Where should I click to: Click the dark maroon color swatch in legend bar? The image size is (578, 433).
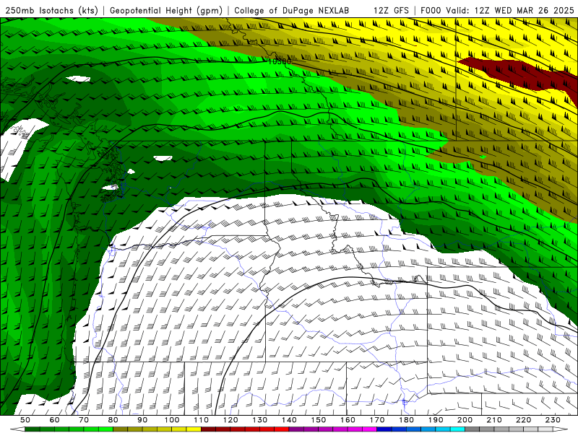[x=208, y=429]
